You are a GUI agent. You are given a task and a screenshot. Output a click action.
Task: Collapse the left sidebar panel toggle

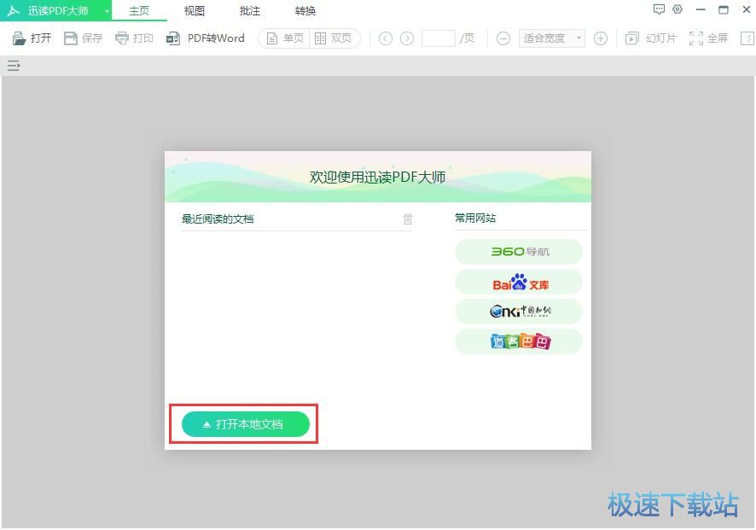pos(13,65)
